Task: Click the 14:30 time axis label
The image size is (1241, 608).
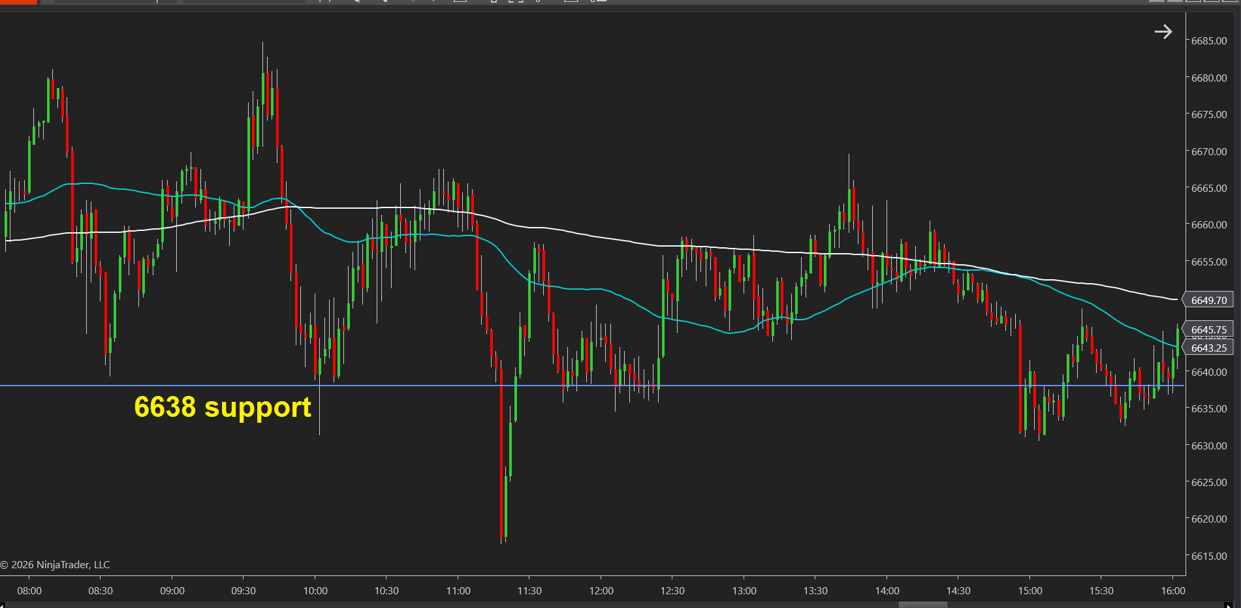Action: 958,590
